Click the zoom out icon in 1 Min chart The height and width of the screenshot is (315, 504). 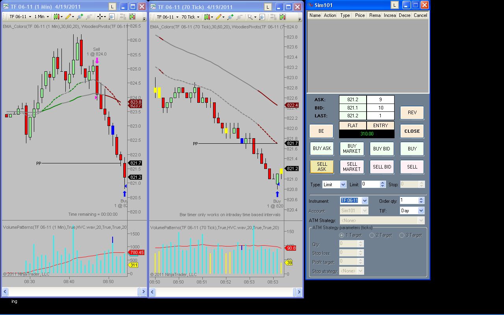coord(89,17)
